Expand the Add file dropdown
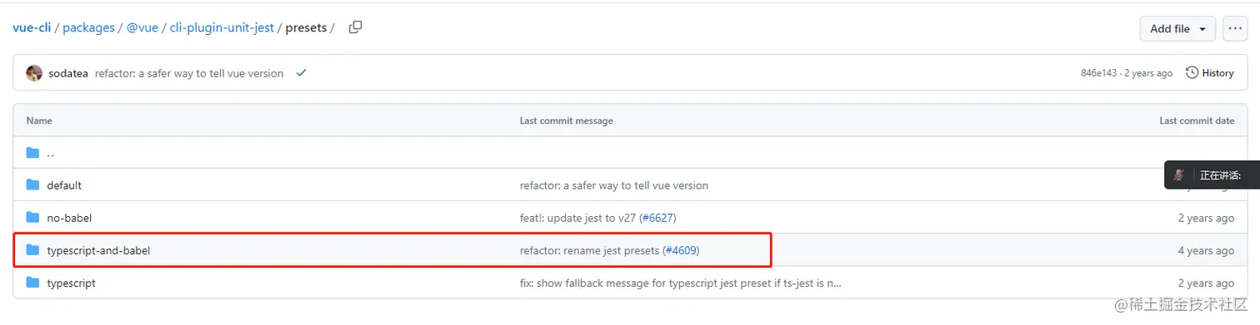1260x325 pixels. pyautogui.click(x=1177, y=28)
